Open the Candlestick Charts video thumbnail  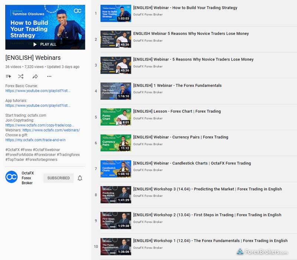[116, 169]
